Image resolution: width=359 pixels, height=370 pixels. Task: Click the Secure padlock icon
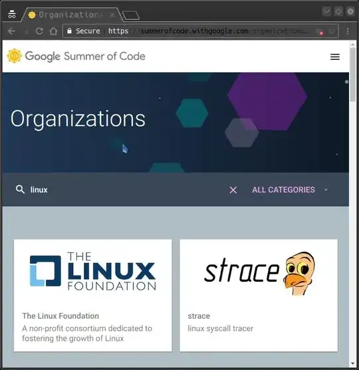69,31
